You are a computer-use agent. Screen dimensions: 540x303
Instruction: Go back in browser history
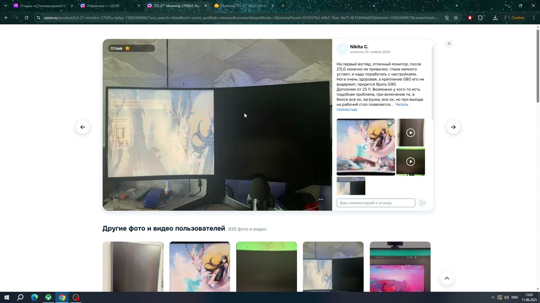6,18
